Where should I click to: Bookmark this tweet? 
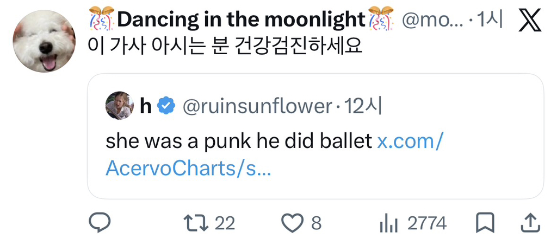pyautogui.click(x=485, y=223)
